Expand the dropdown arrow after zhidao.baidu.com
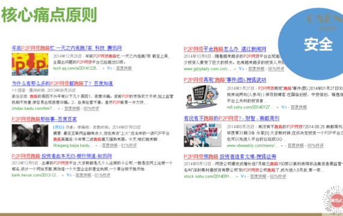The height and width of the screenshot is (216, 343). [x=58, y=109]
